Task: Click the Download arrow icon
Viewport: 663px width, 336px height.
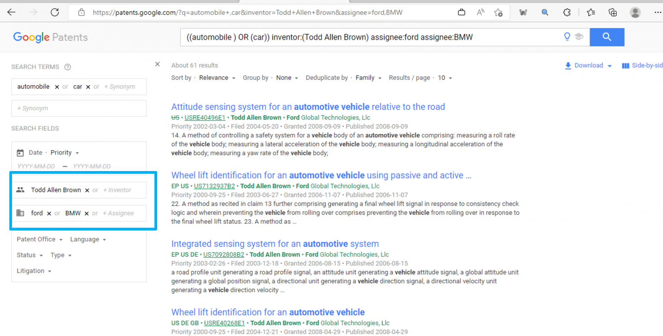Action: [569, 65]
